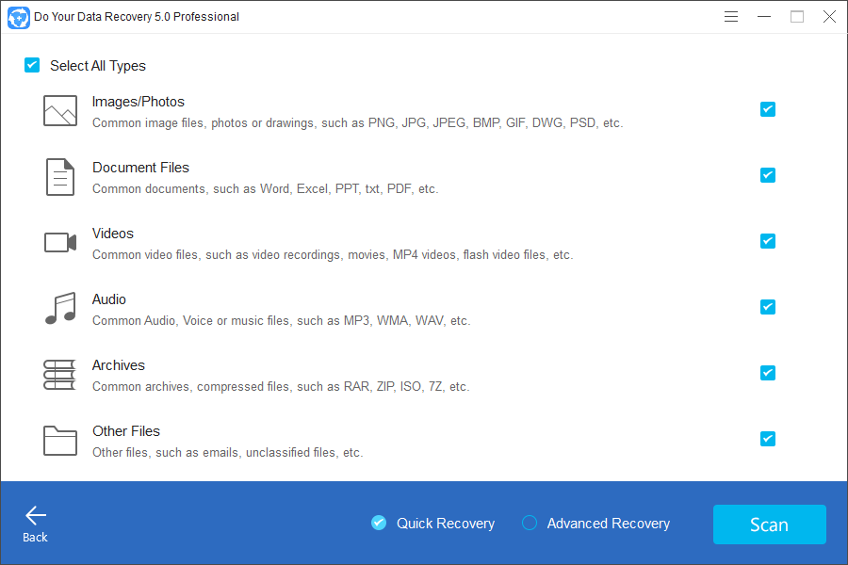Uncheck the Archives checkbox
The height and width of the screenshot is (565, 848).
767,373
